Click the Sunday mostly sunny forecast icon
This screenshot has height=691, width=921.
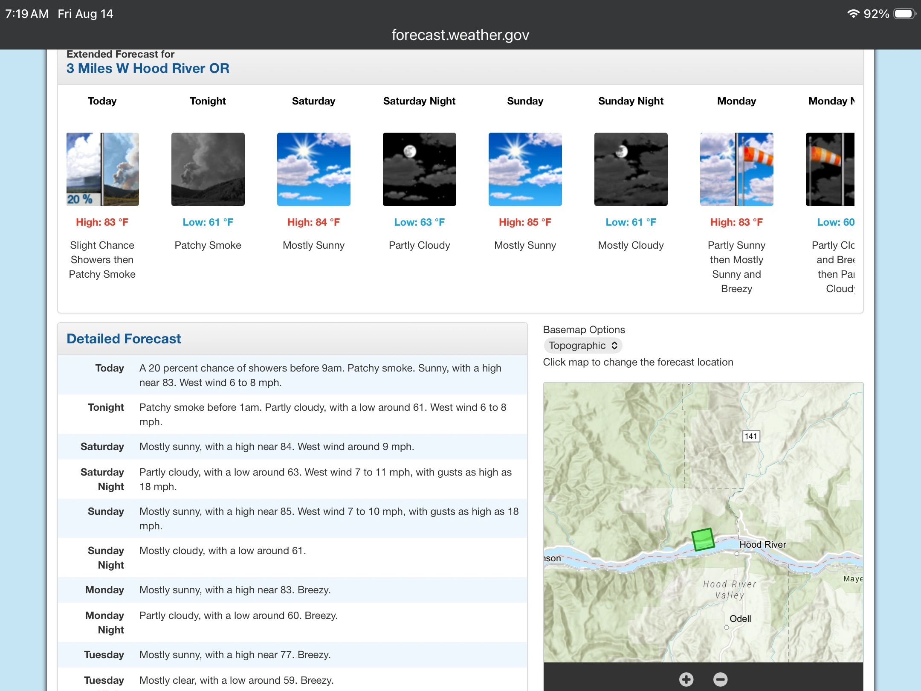[525, 169]
